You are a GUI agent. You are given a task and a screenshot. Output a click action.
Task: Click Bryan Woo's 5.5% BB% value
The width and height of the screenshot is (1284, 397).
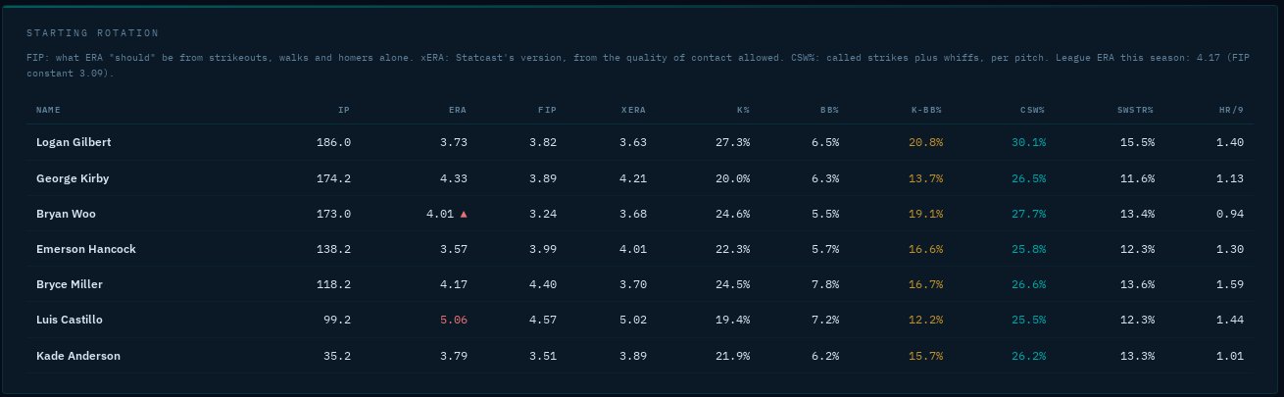pyautogui.click(x=825, y=214)
